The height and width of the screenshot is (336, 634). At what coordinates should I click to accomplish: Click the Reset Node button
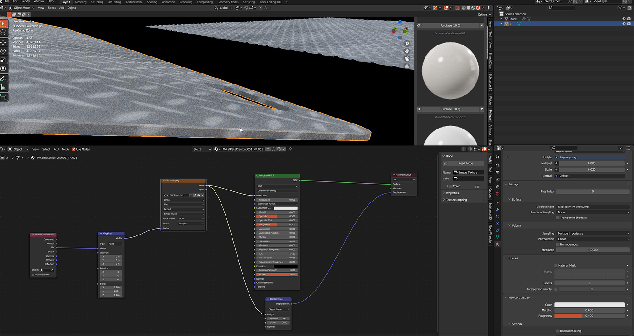tap(464, 163)
